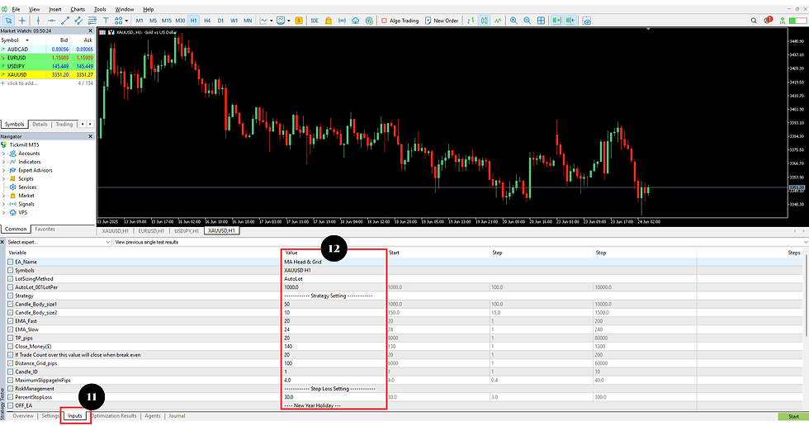Expand the Scripts node in Navigator
Image resolution: width=809 pixels, height=426 pixels.
pyautogui.click(x=3, y=179)
